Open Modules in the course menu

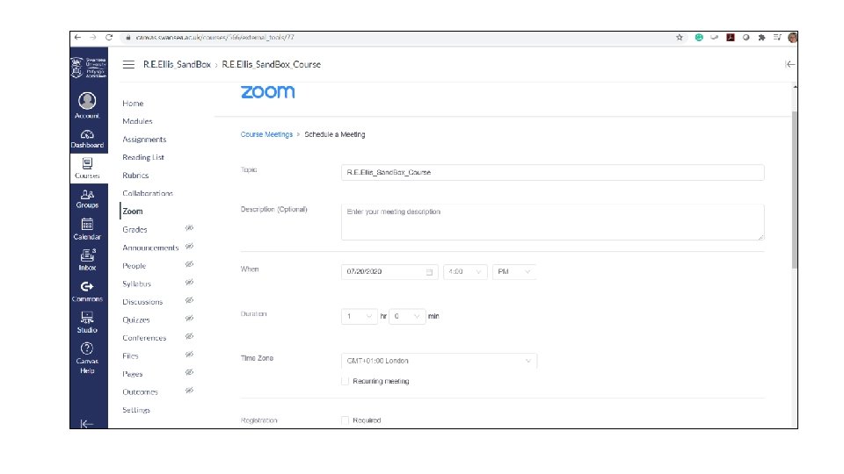coord(137,121)
